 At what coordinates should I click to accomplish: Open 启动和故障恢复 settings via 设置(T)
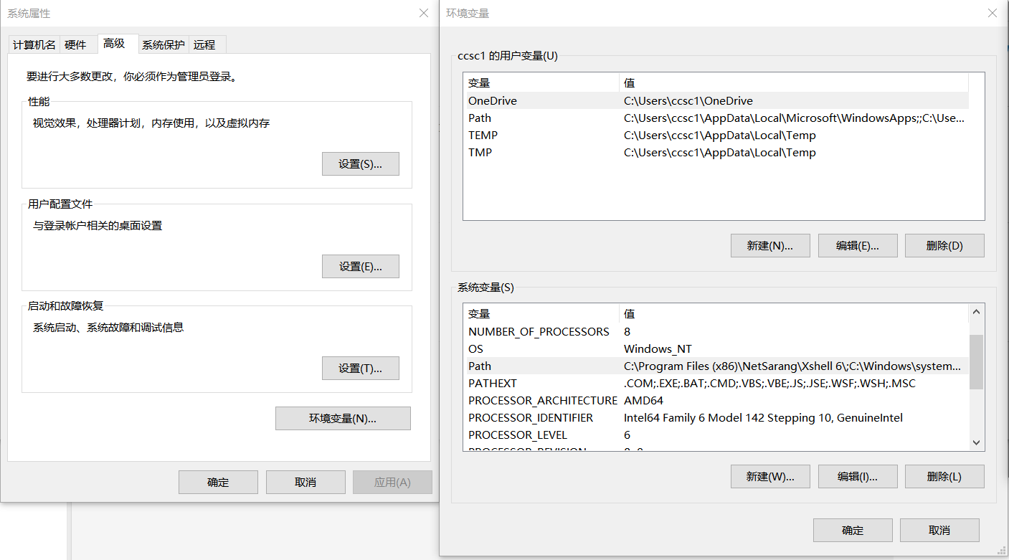[361, 369]
